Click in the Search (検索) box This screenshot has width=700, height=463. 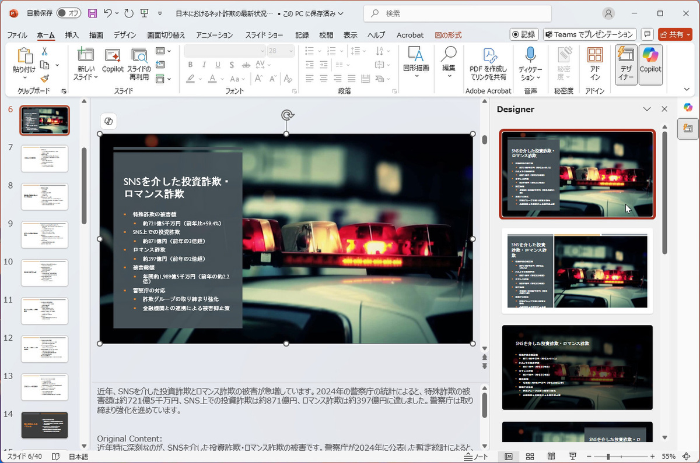coord(458,13)
